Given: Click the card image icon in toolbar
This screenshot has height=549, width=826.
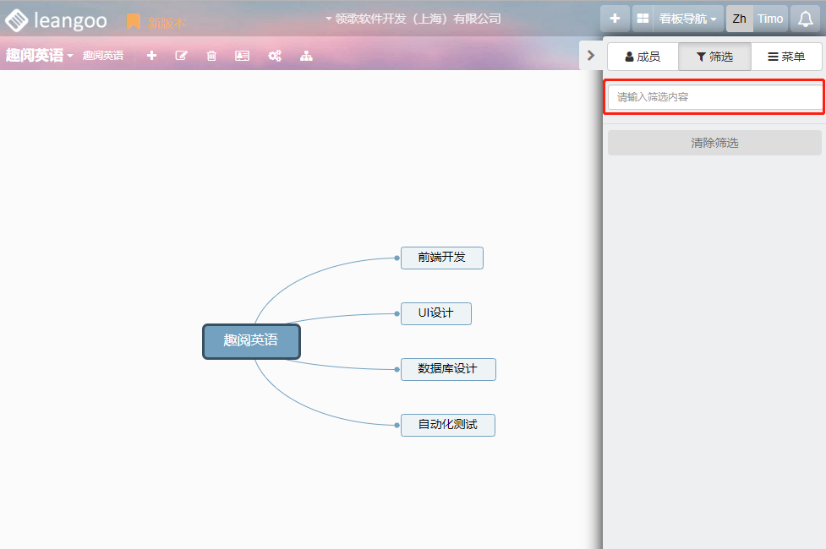Looking at the screenshot, I should pos(243,56).
